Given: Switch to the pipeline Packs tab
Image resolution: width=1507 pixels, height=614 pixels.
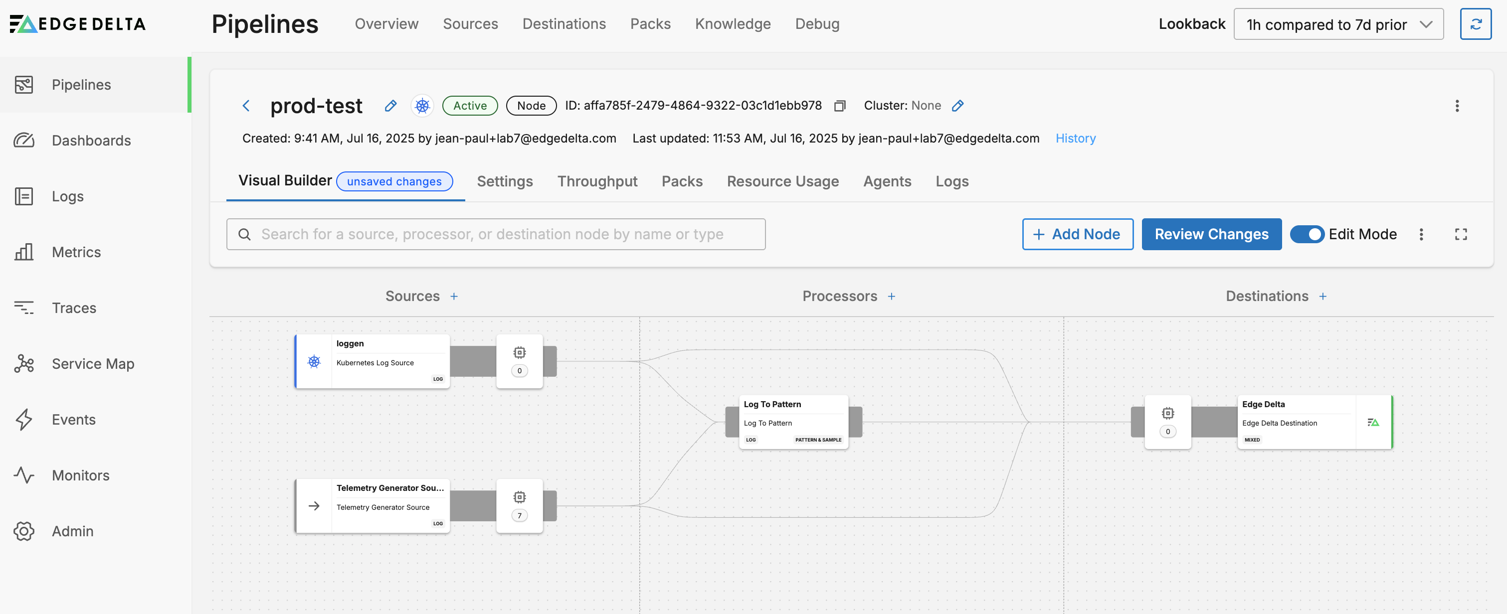Looking at the screenshot, I should [x=682, y=181].
